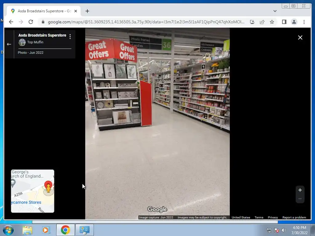Screen dimensions: 315x236
Task: Click the Sycamore Stores label on the minimap
Action: [x=26, y=202]
